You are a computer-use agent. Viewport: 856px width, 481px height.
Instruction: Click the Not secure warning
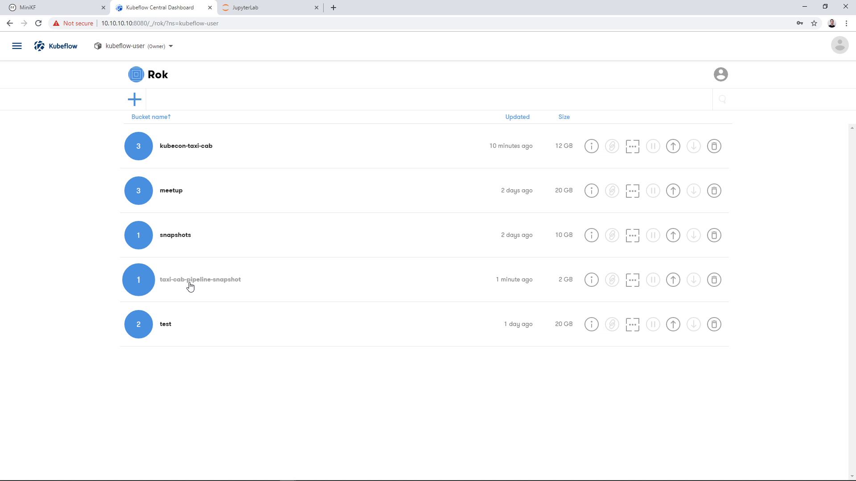(73, 23)
